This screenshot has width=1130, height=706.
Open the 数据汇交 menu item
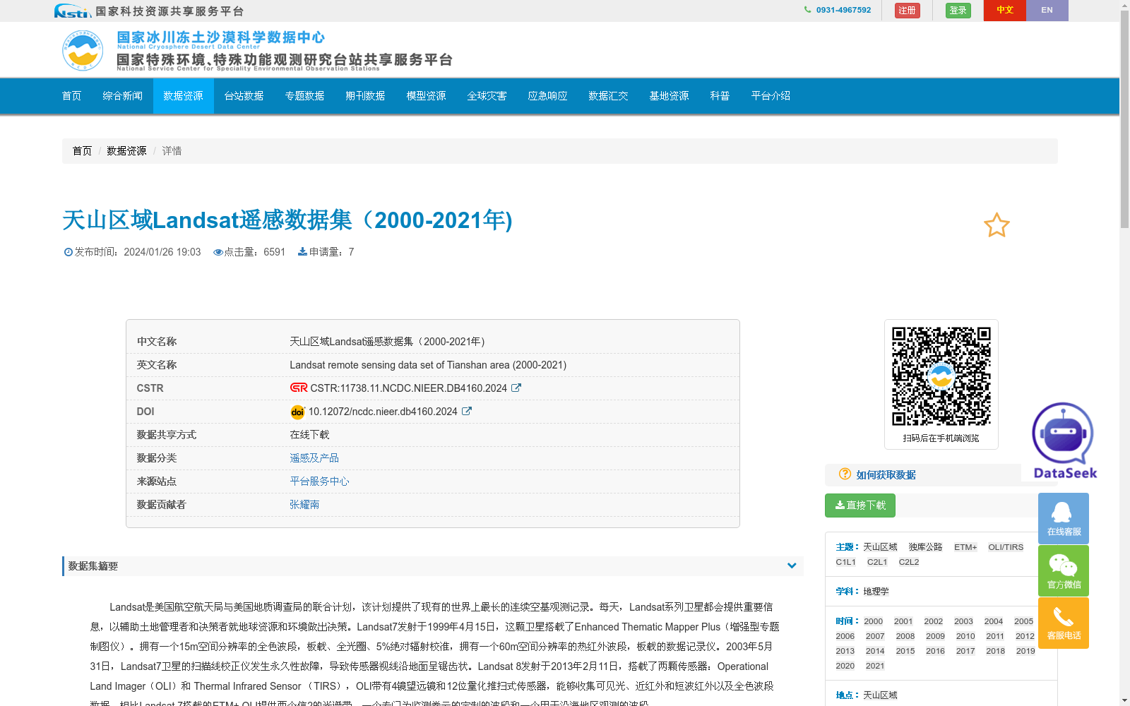(x=609, y=96)
